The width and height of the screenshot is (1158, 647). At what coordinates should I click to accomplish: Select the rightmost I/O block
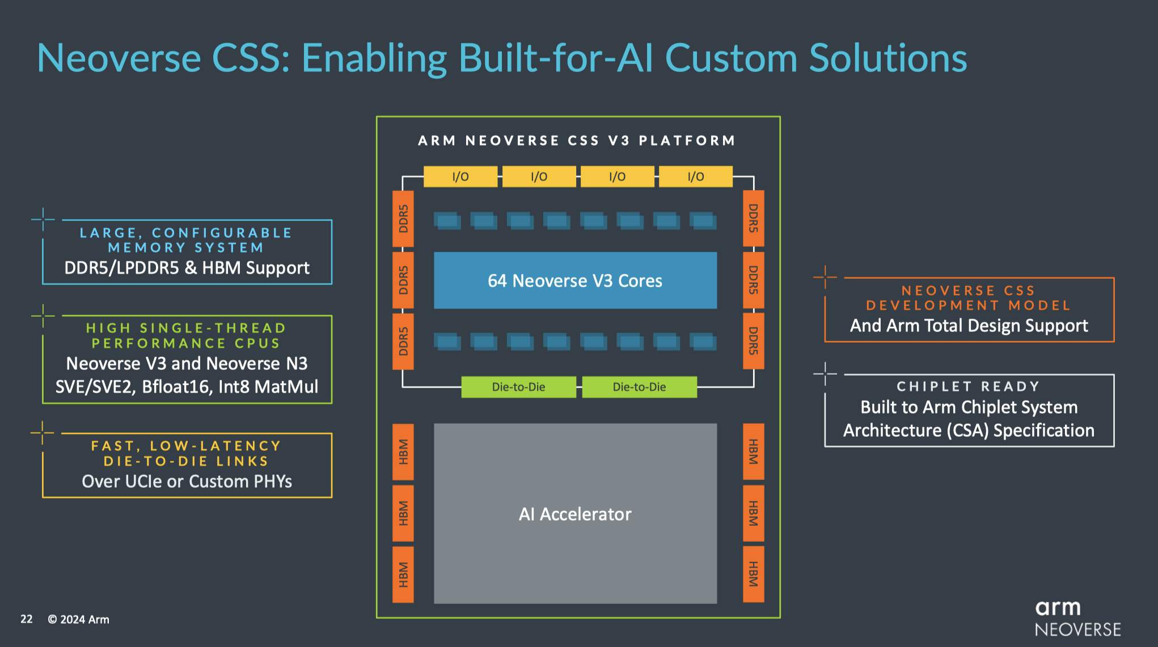pyautogui.click(x=695, y=177)
